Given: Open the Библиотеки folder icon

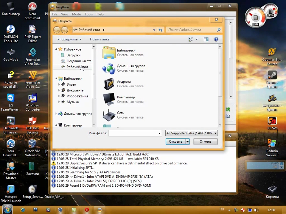Looking at the screenshot, I should (109, 53).
